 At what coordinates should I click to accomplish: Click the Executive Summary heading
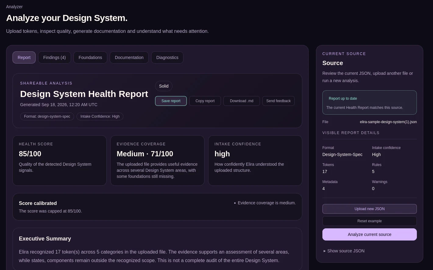tap(45, 239)
